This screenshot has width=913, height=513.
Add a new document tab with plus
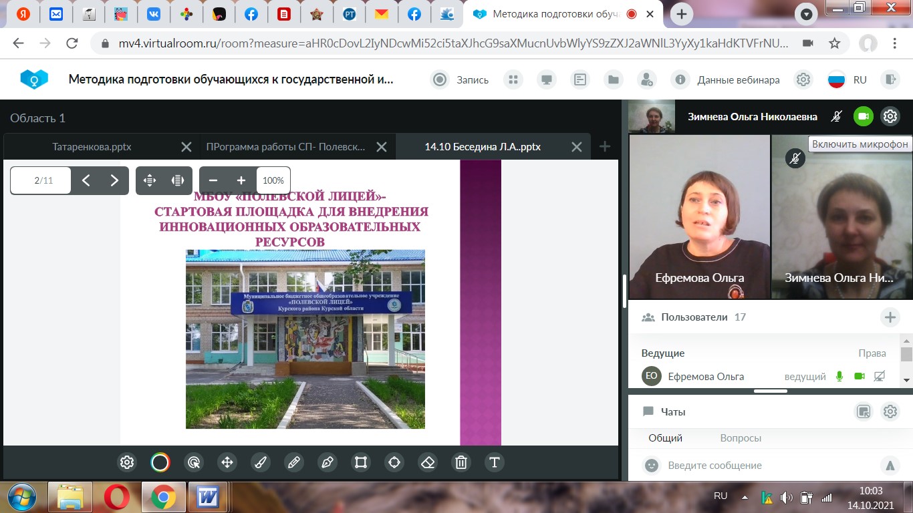605,147
